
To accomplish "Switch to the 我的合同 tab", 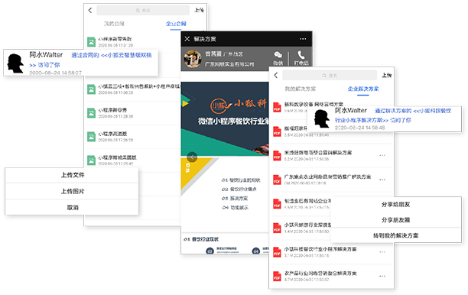I will click(x=114, y=24).
